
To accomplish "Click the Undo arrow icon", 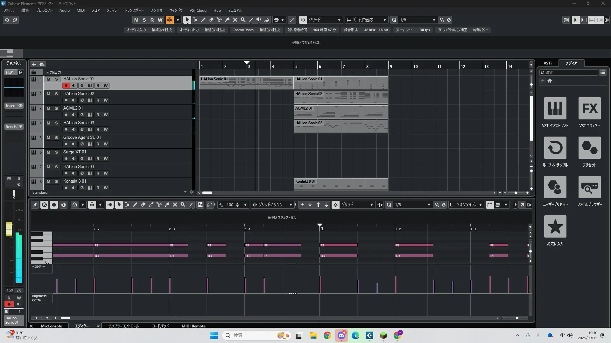I will 7,20.
